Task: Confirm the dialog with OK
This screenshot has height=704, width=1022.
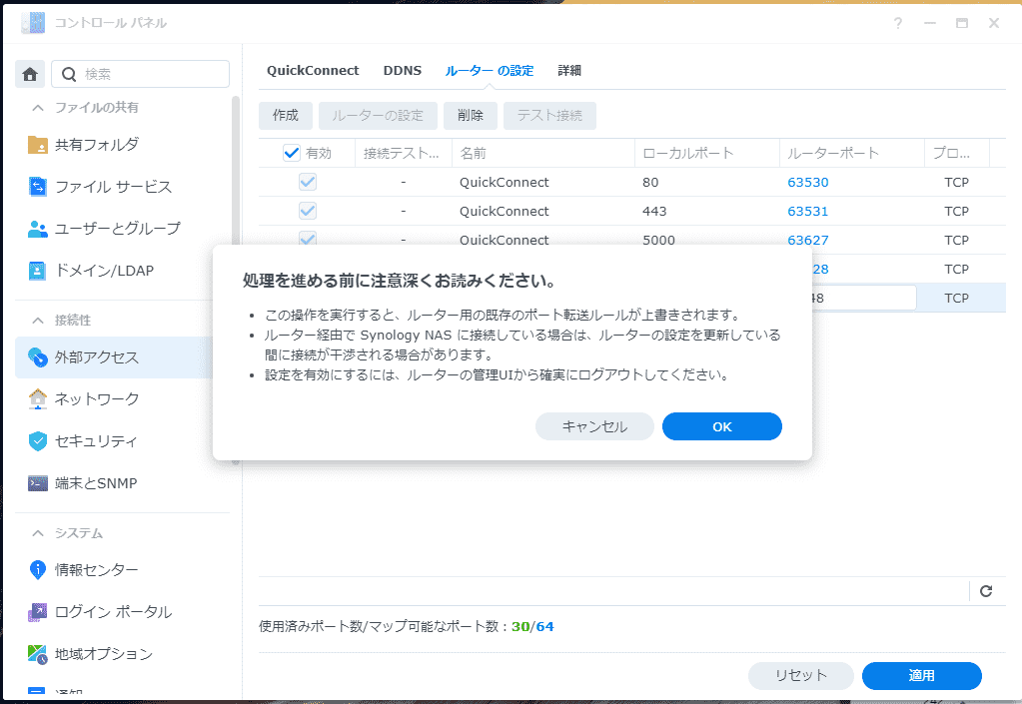Action: pyautogui.click(x=722, y=426)
